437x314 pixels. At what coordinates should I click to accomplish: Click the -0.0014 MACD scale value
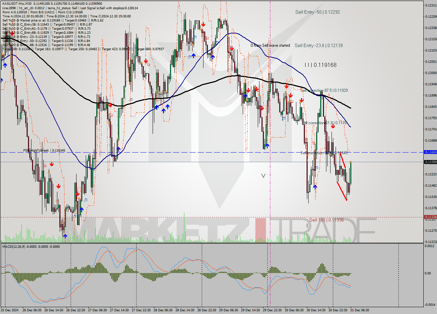pyautogui.click(x=429, y=304)
